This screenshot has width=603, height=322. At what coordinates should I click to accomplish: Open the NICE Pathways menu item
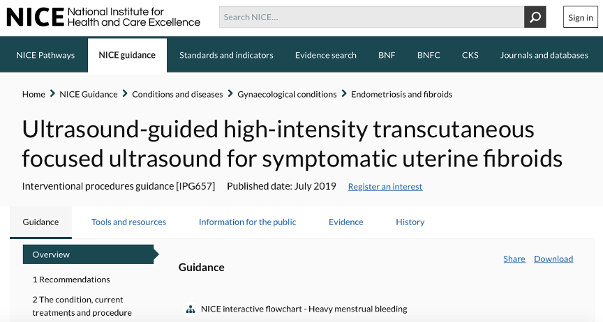[x=45, y=55]
